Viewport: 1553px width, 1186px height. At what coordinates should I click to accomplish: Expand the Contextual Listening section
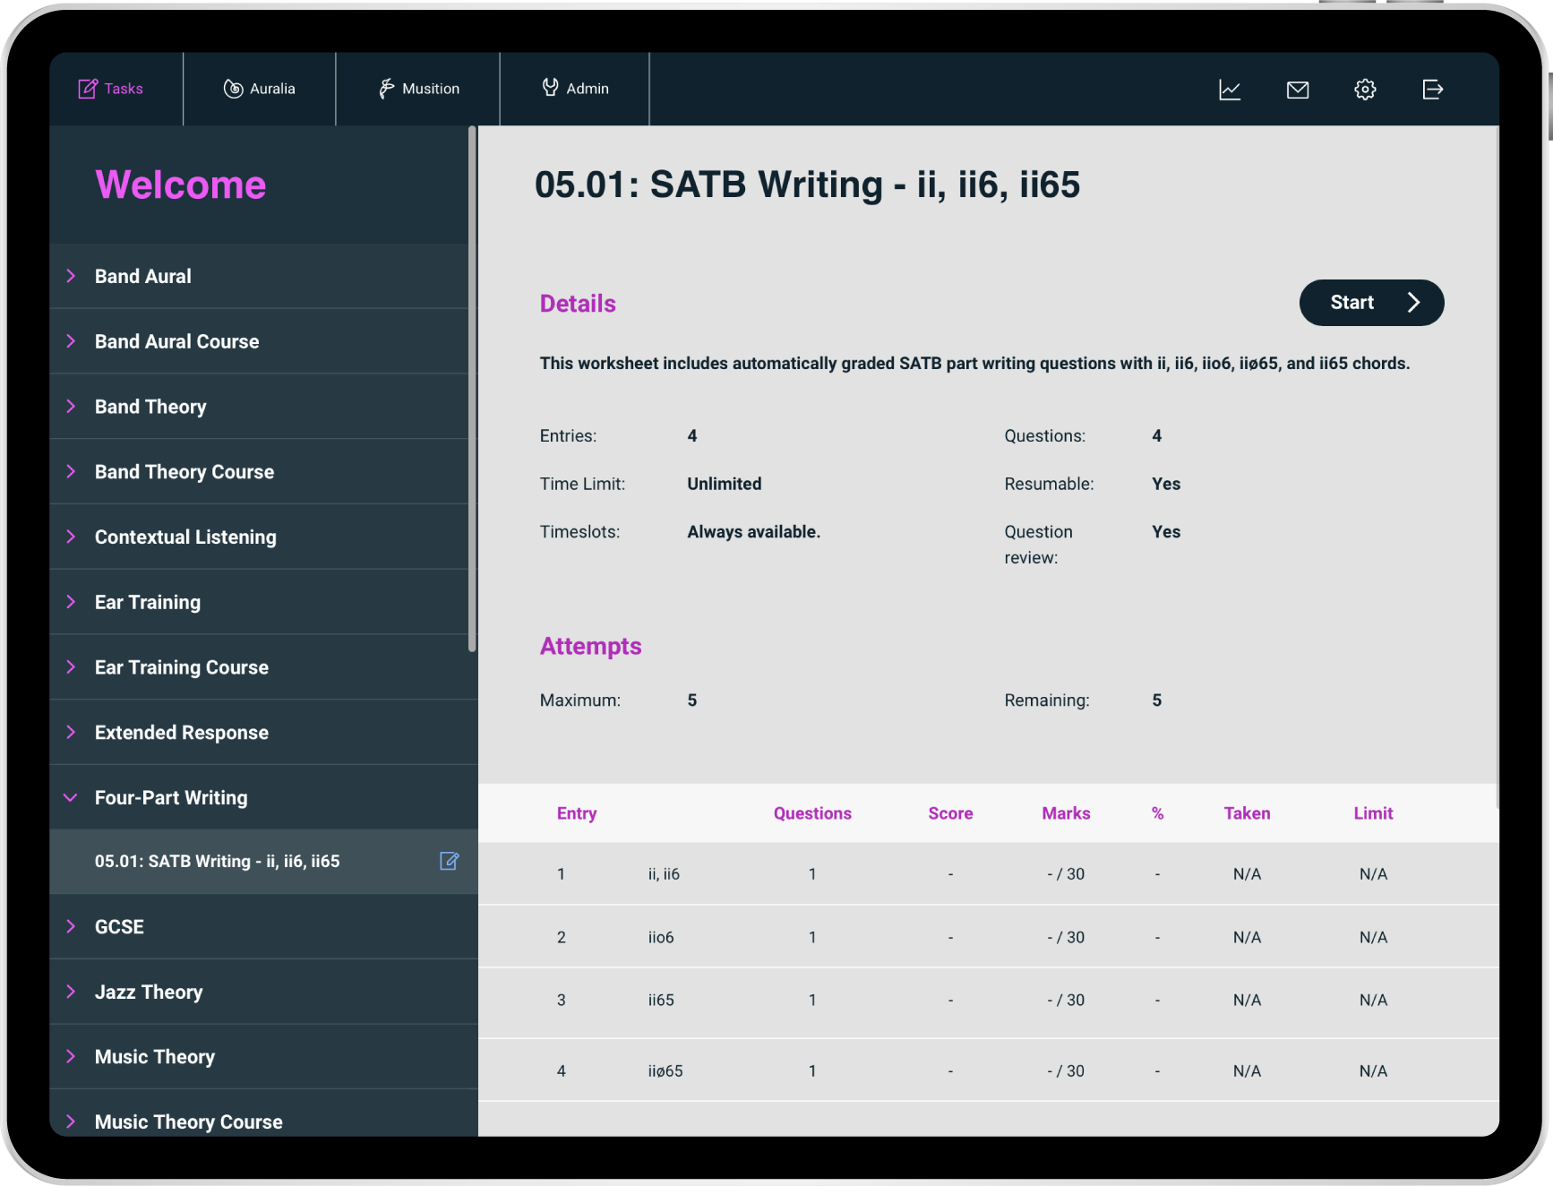click(x=185, y=537)
